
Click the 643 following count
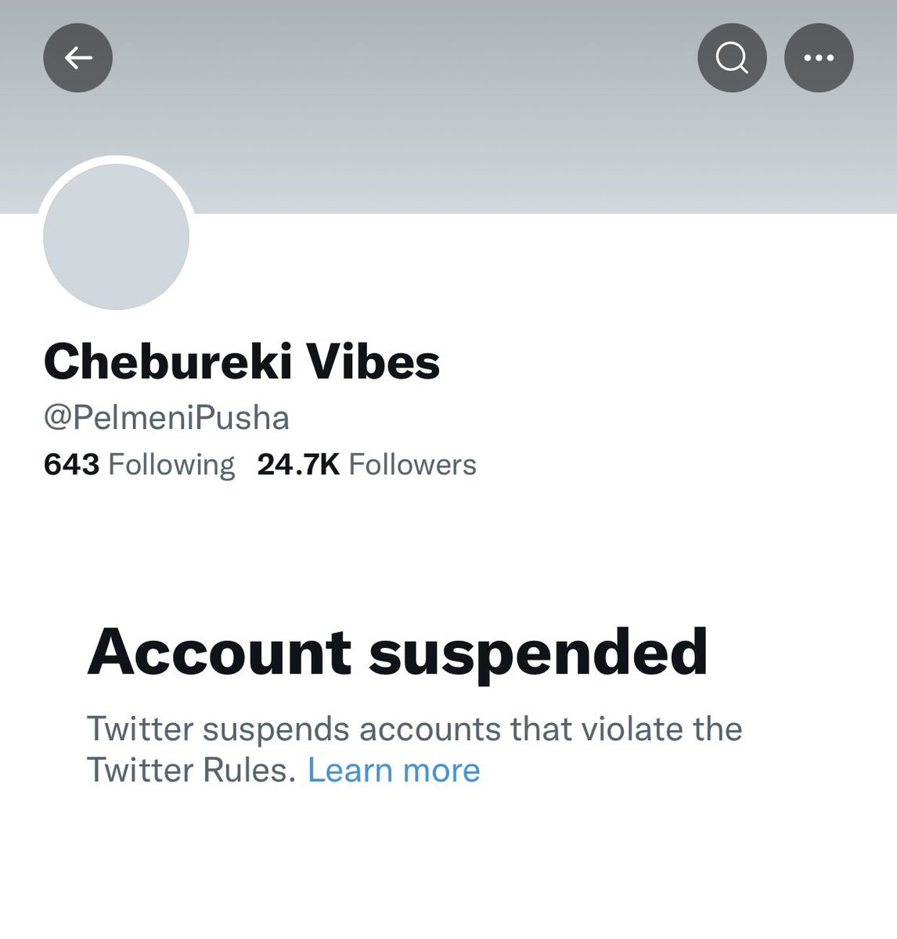(x=71, y=465)
